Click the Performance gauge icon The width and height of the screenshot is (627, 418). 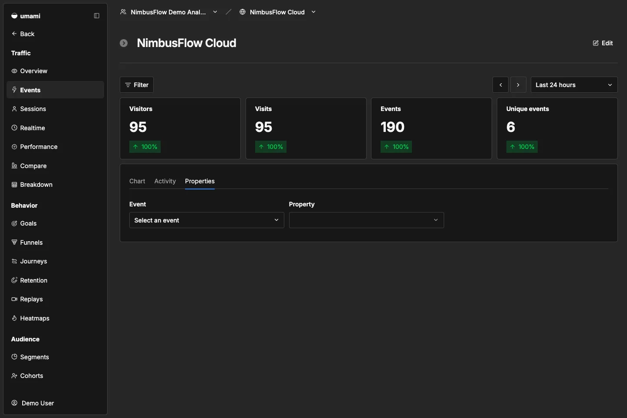click(14, 147)
